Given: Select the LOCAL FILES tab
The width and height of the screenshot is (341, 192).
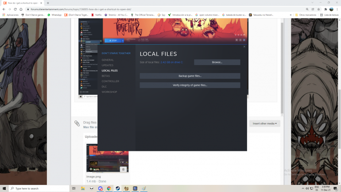Looking at the screenshot, I should click(110, 71).
